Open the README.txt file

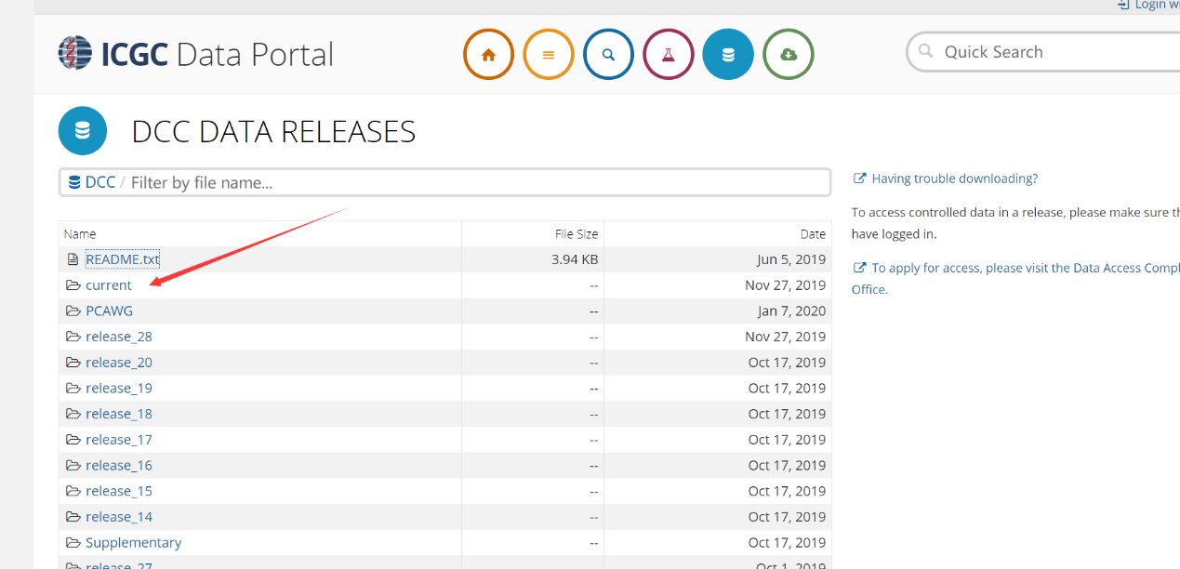click(123, 259)
